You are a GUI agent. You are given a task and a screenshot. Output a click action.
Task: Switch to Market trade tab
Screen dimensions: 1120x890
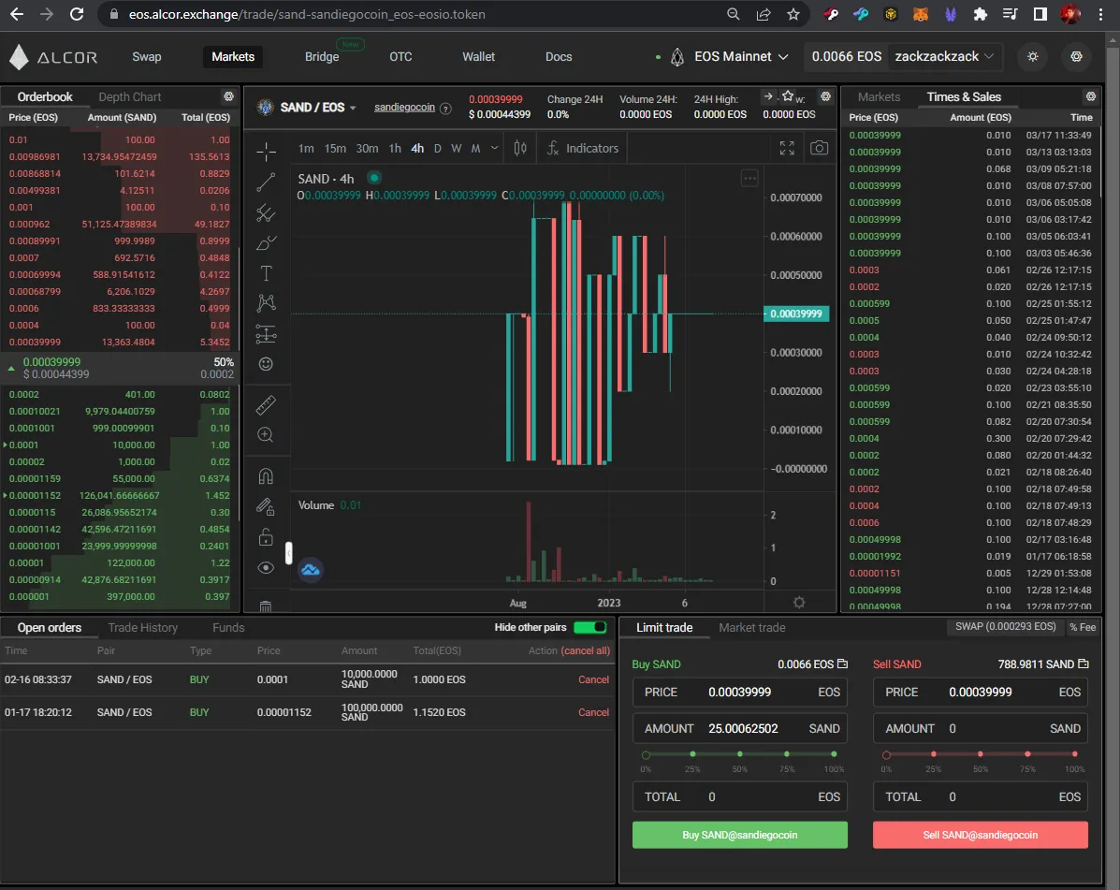[752, 627]
